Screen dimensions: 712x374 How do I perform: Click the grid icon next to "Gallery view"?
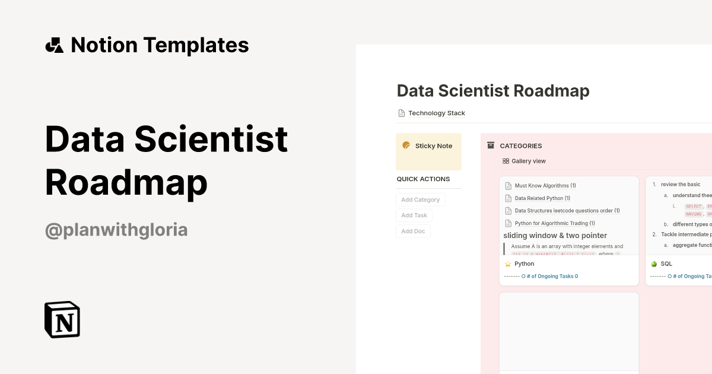(x=505, y=161)
